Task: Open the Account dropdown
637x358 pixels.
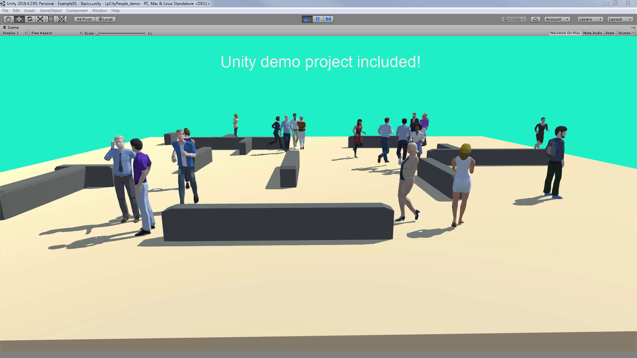Action: pos(557,19)
